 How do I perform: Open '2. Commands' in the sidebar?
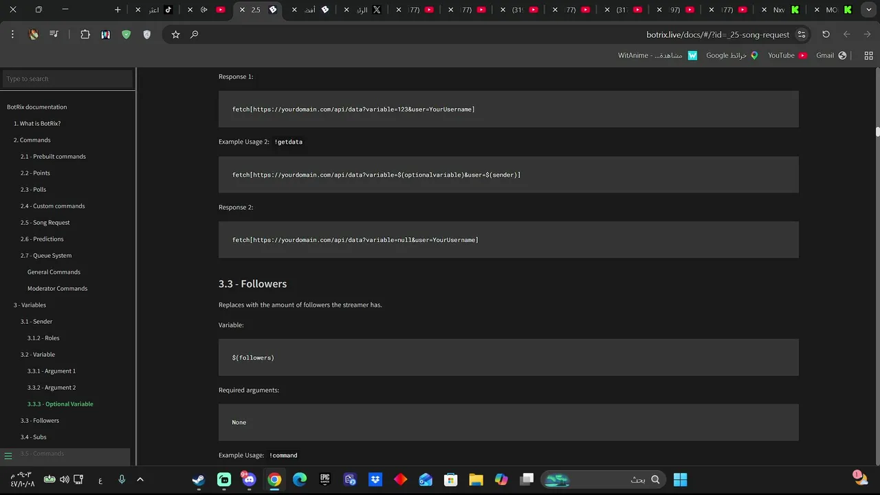pyautogui.click(x=32, y=140)
